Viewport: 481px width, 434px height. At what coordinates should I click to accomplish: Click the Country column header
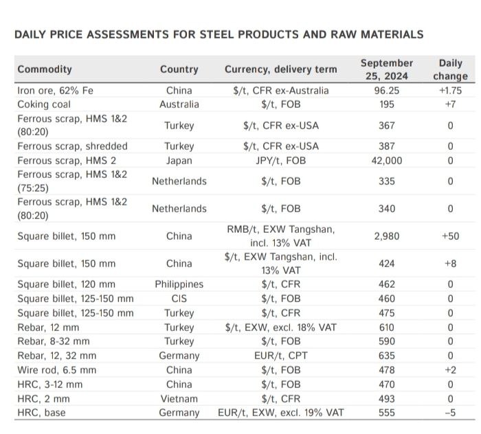pos(179,69)
